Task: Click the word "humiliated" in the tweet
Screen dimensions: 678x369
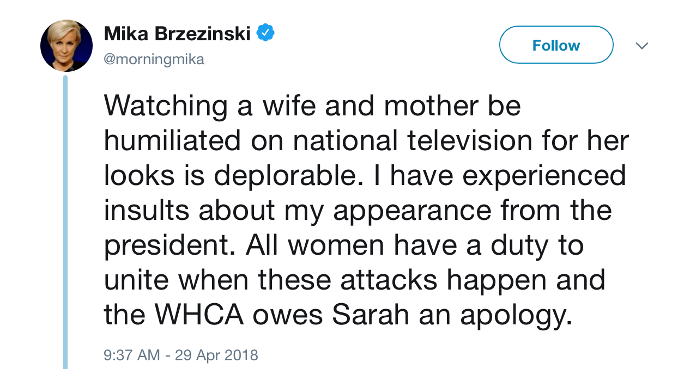Action: (x=172, y=141)
